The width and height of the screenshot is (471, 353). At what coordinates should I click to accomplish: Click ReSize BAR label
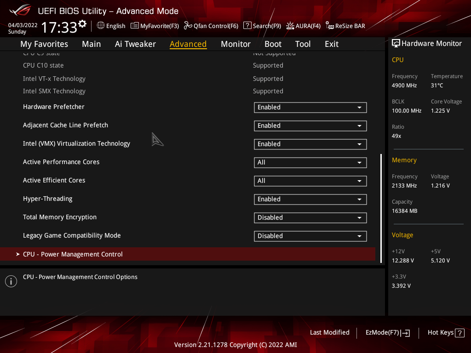click(x=350, y=26)
